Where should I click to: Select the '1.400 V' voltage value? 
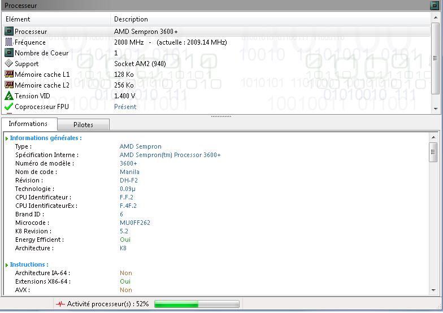coord(124,96)
